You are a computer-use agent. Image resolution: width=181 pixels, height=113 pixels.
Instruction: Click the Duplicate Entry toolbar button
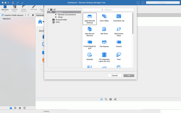click(x=14, y=8)
